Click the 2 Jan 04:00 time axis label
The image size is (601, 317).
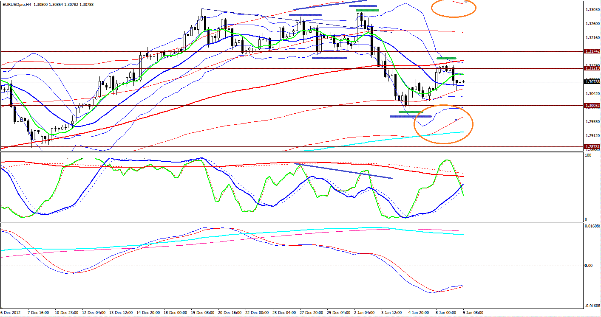click(x=364, y=313)
